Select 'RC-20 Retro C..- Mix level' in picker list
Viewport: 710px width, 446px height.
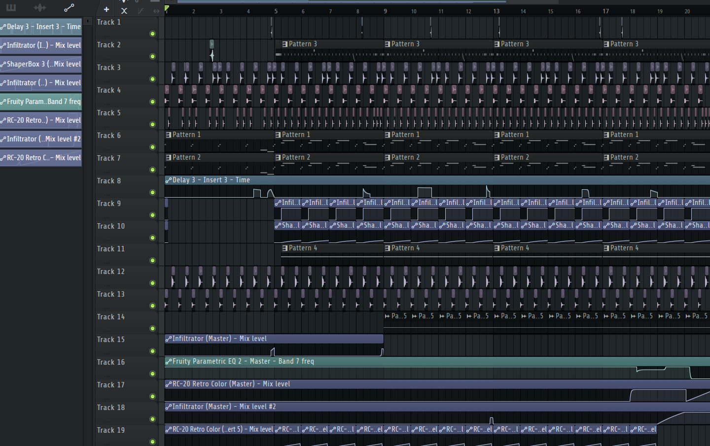coord(41,158)
